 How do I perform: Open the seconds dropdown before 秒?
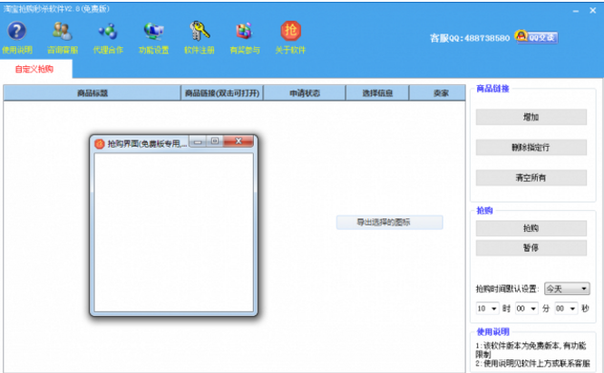tap(566, 309)
